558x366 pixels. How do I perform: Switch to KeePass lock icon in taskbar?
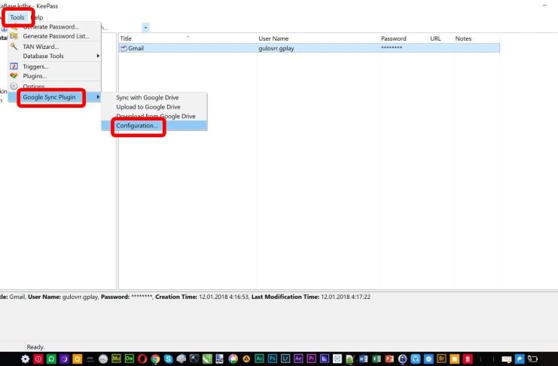(x=402, y=358)
